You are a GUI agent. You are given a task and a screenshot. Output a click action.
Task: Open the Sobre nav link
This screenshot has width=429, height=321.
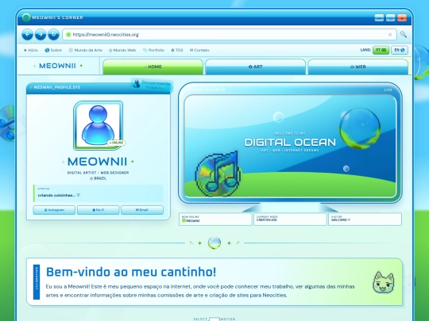click(x=53, y=50)
